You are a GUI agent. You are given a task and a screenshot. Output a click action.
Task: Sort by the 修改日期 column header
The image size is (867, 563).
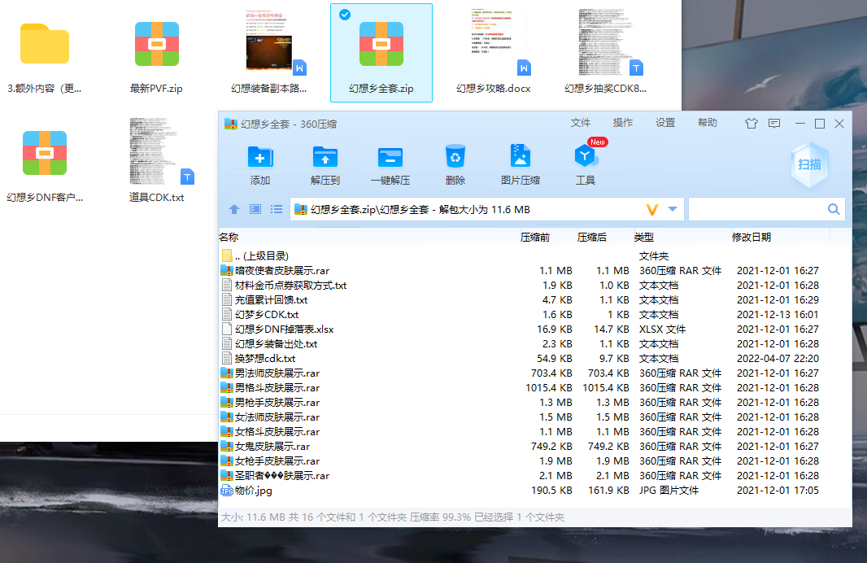pos(752,238)
